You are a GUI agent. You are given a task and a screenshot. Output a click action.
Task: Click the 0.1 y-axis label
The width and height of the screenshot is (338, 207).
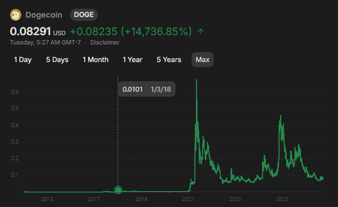coord(15,175)
